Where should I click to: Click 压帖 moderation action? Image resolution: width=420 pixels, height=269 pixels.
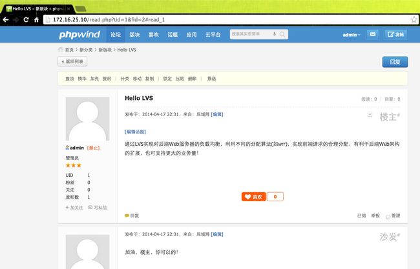pos(180,79)
